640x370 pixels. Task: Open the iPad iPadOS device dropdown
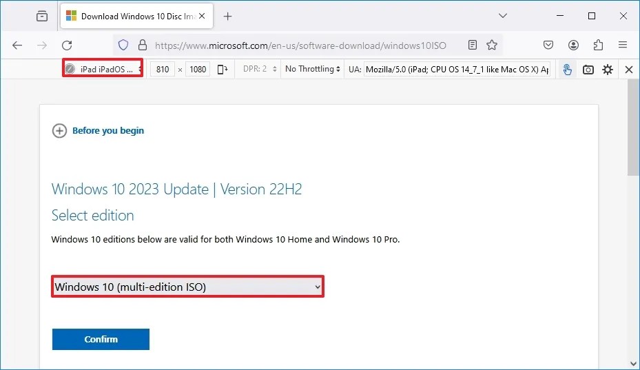click(103, 68)
